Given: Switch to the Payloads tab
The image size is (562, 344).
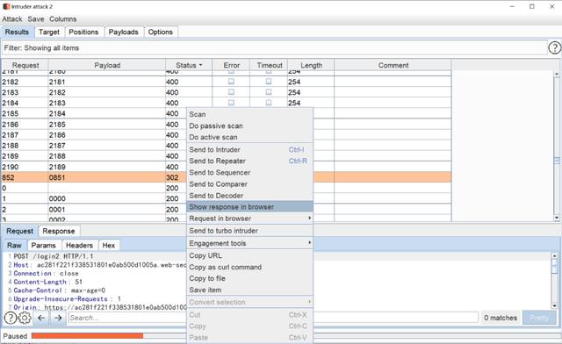Looking at the screenshot, I should [123, 32].
